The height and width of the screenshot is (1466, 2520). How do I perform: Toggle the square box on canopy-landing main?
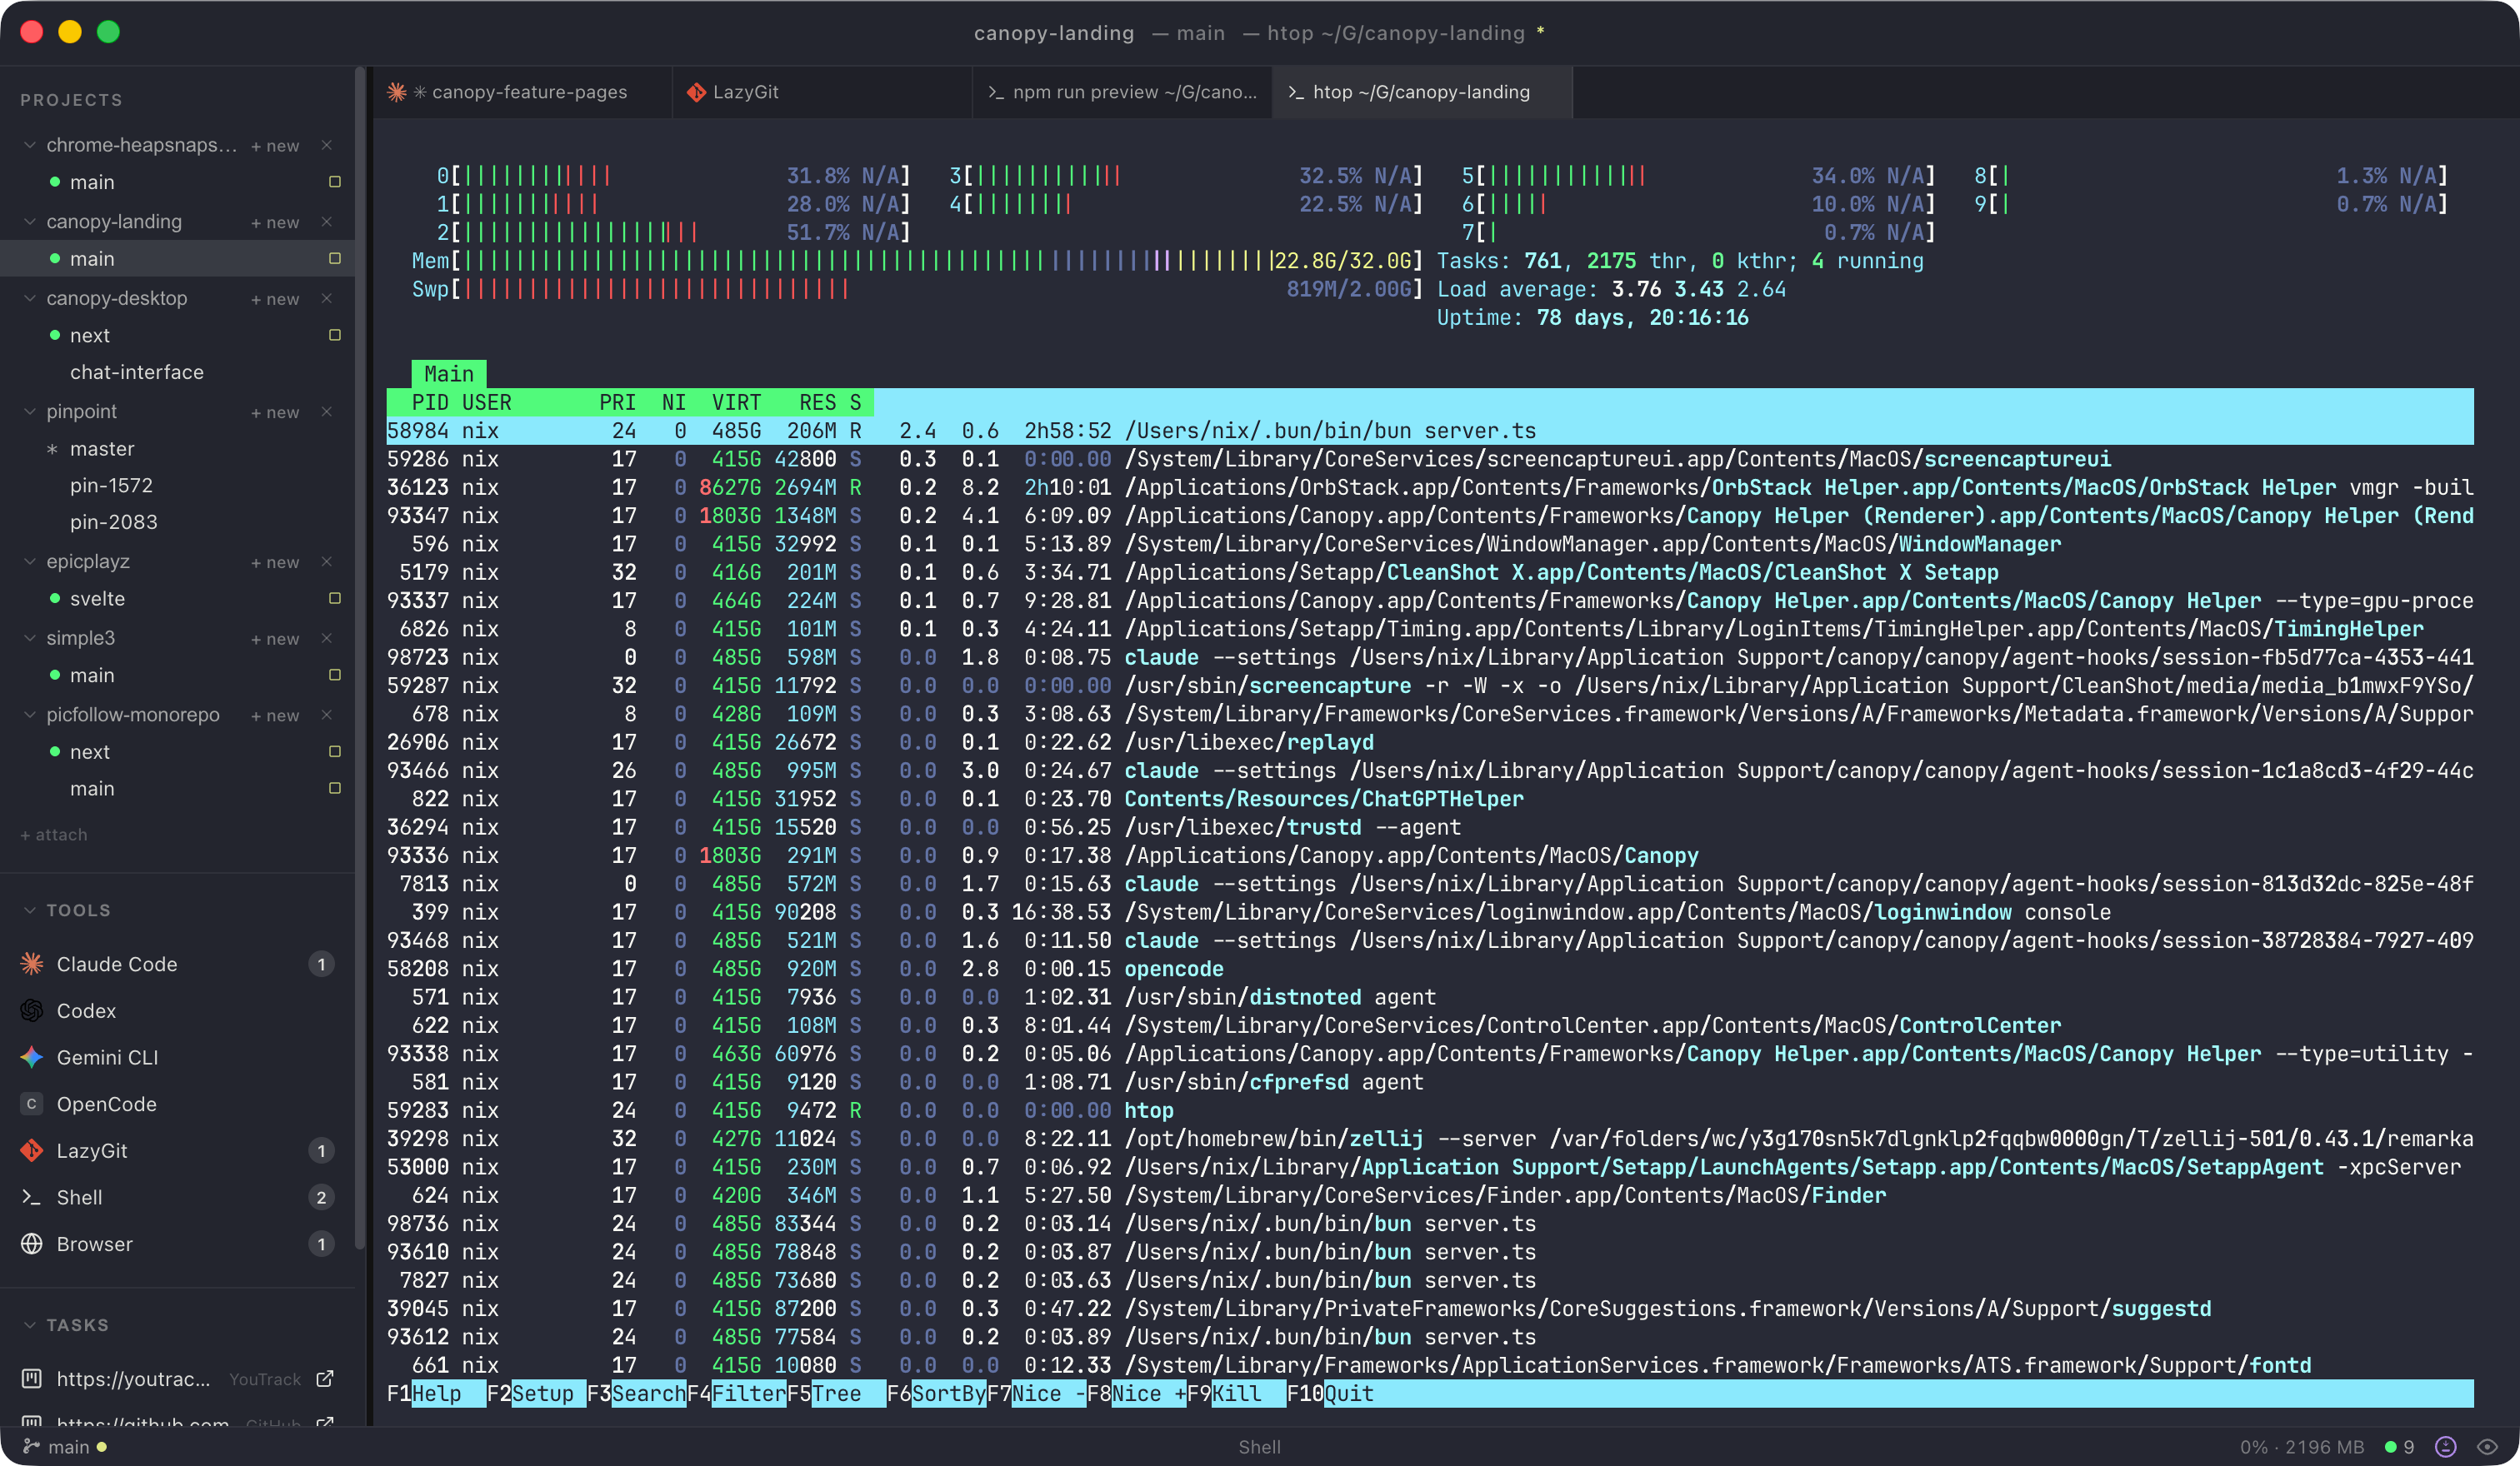pyautogui.click(x=335, y=259)
